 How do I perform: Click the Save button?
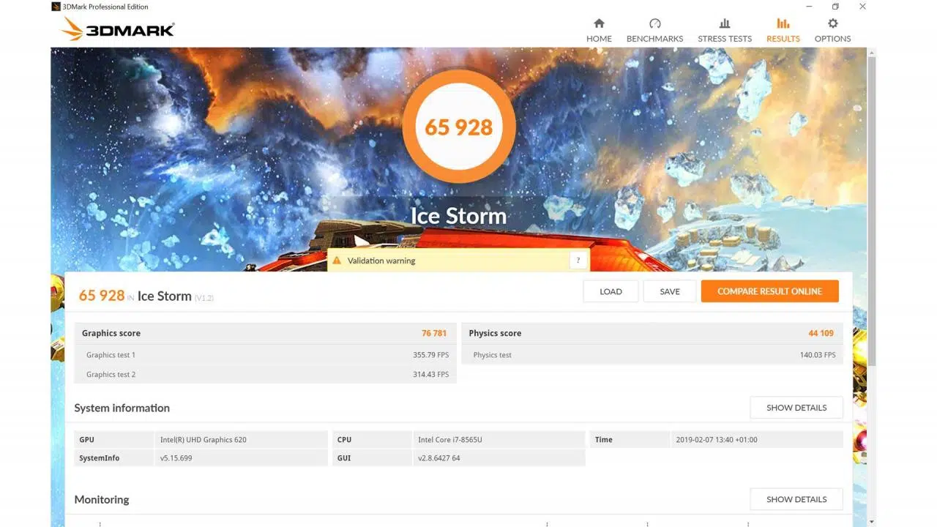point(670,291)
